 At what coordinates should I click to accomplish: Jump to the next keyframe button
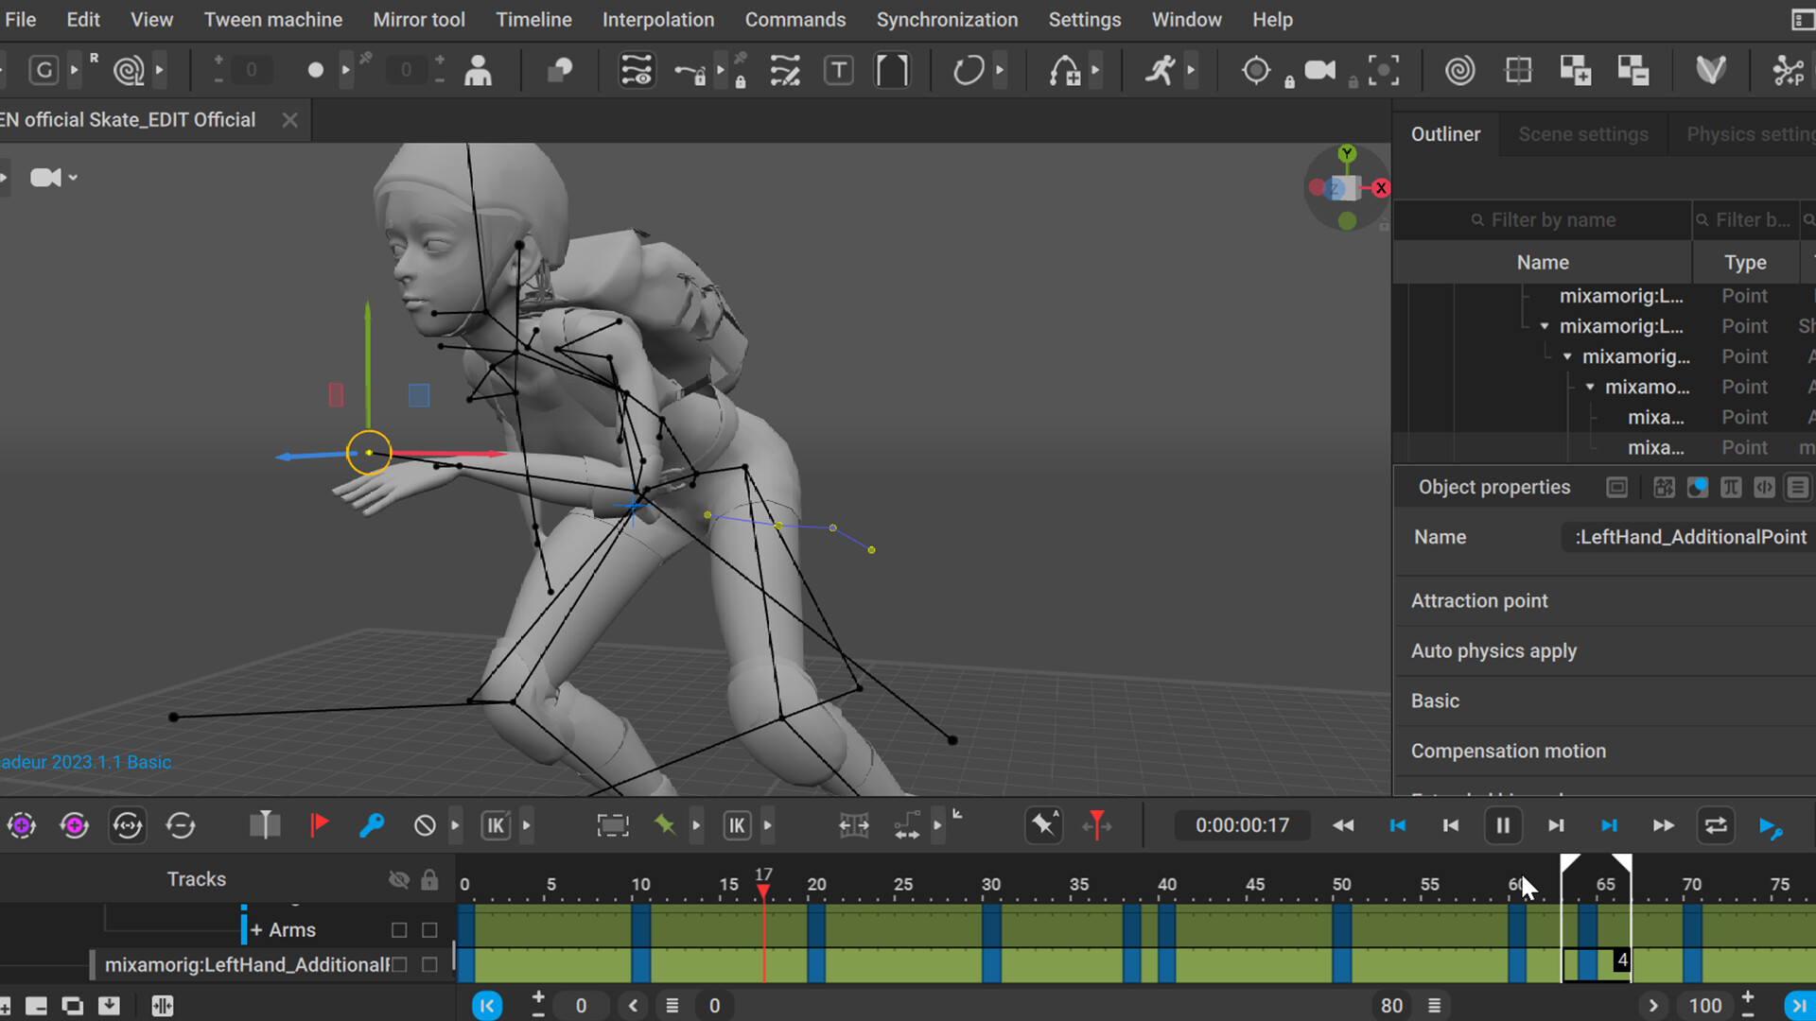1609,825
